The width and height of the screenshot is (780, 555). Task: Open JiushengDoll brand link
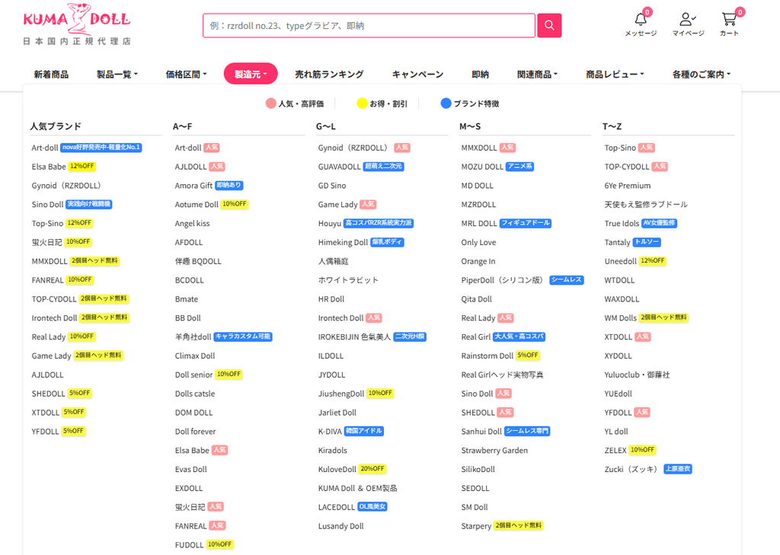pyautogui.click(x=341, y=394)
